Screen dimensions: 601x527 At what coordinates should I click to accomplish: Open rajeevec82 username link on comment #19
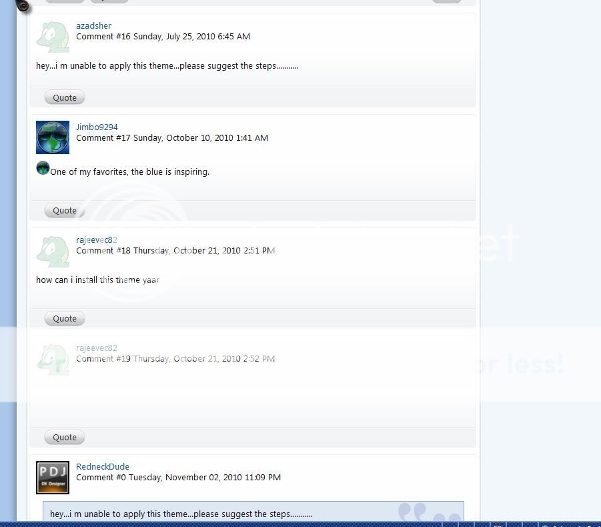click(x=97, y=348)
